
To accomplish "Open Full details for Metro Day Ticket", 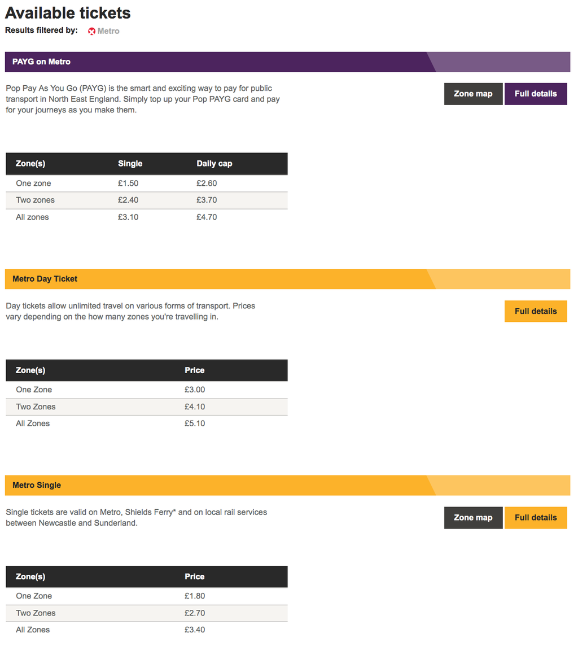I will (x=536, y=311).
